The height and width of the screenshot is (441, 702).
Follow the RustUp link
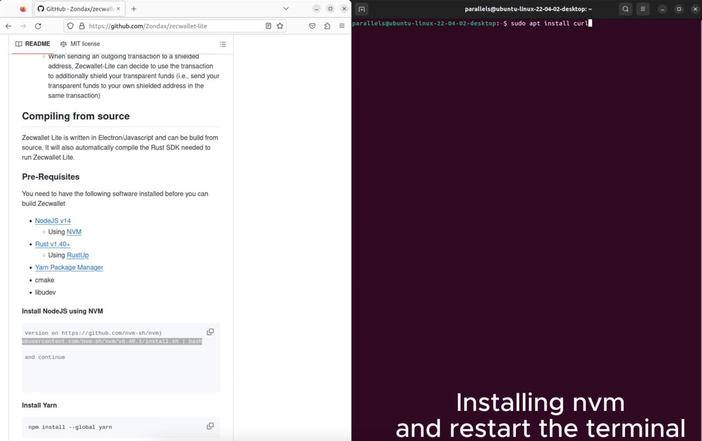(78, 255)
